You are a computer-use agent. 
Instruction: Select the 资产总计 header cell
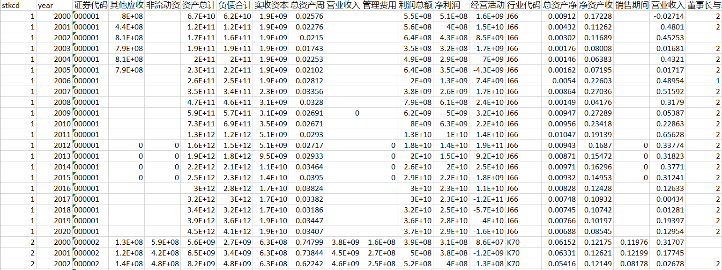[199, 6]
